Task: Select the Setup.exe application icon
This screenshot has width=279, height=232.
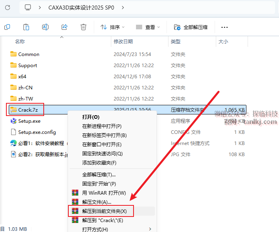Action: [14, 121]
